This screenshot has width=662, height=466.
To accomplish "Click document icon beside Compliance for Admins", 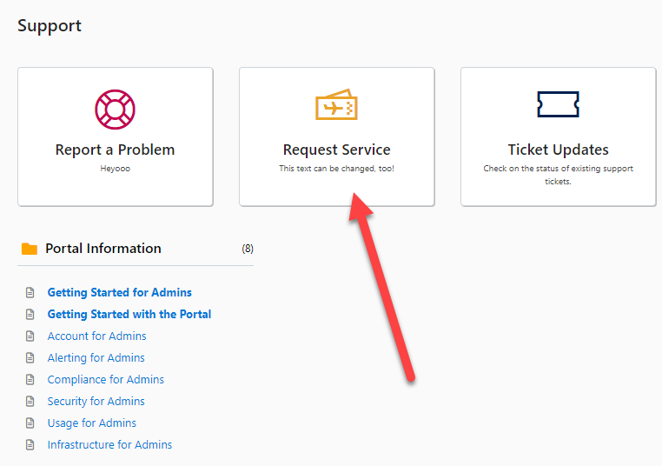I will pos(30,379).
